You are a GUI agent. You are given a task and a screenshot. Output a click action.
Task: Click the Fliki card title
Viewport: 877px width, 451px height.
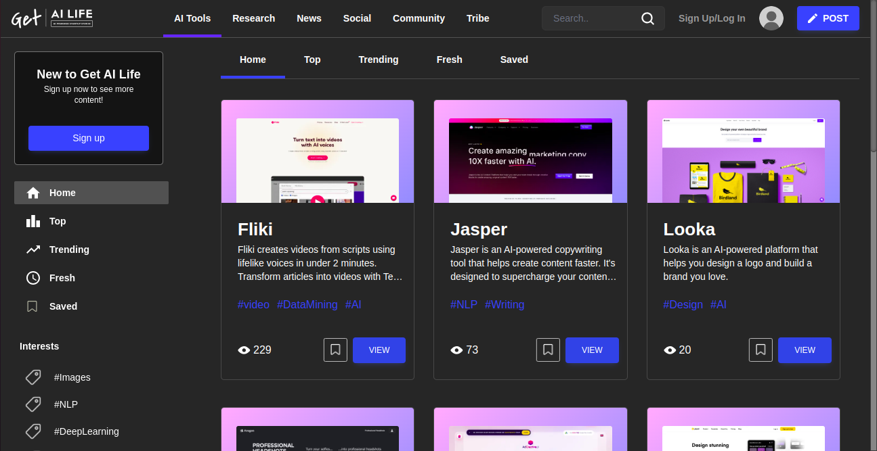[255, 229]
